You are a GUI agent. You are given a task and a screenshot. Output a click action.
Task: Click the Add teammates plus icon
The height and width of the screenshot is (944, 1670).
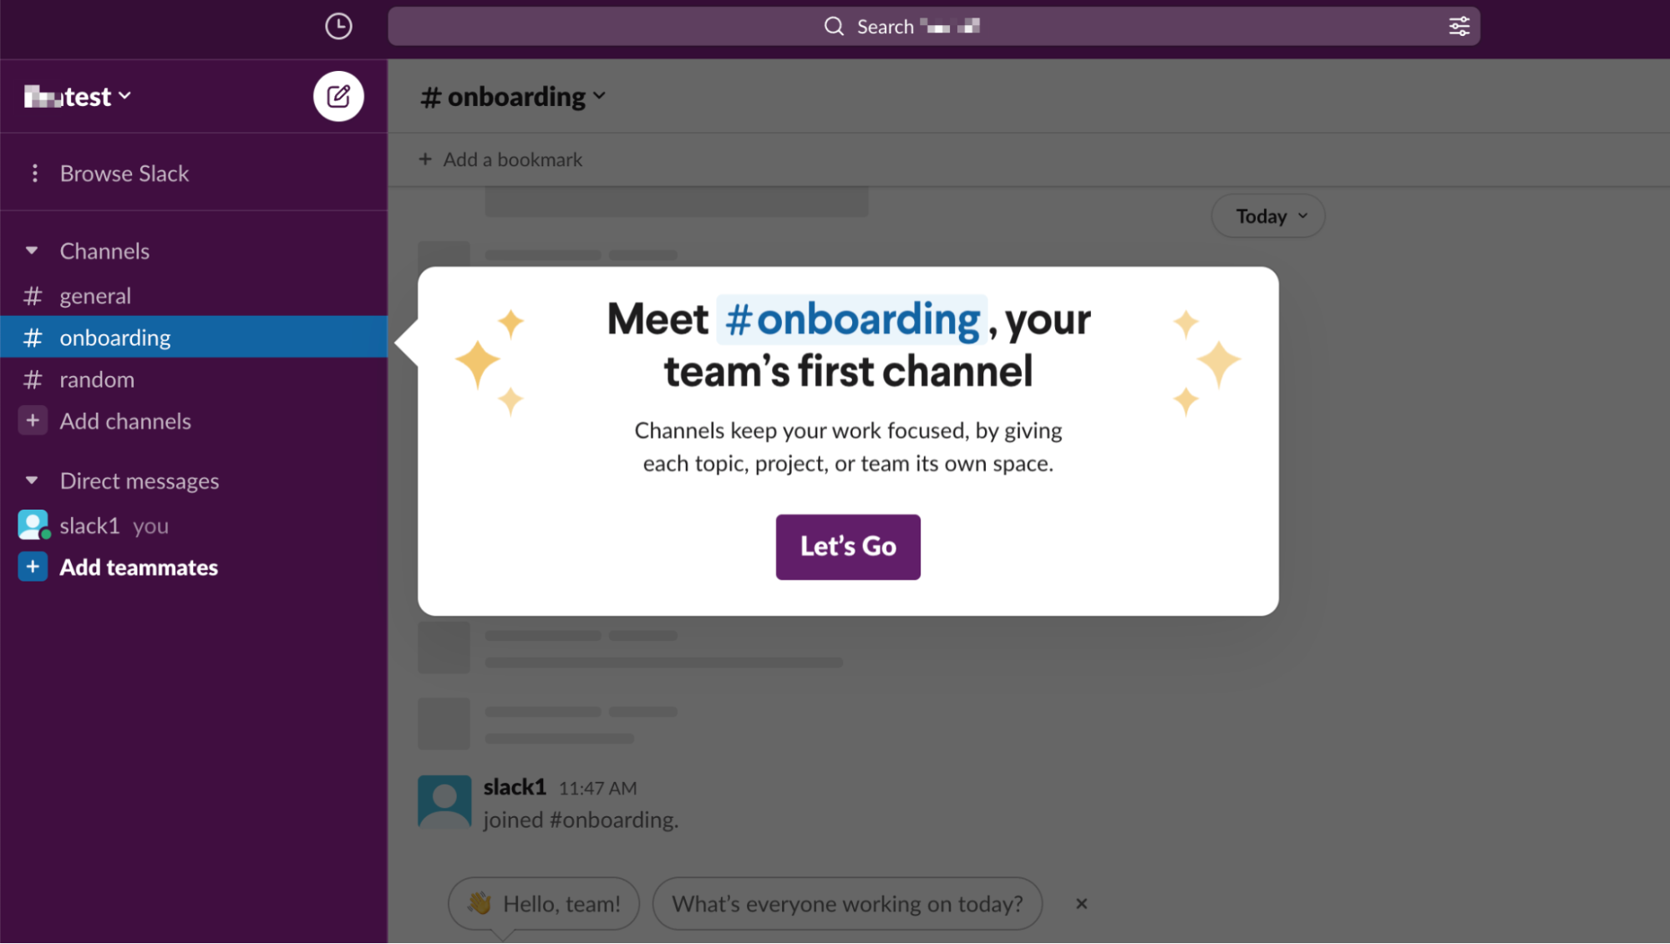click(x=33, y=566)
